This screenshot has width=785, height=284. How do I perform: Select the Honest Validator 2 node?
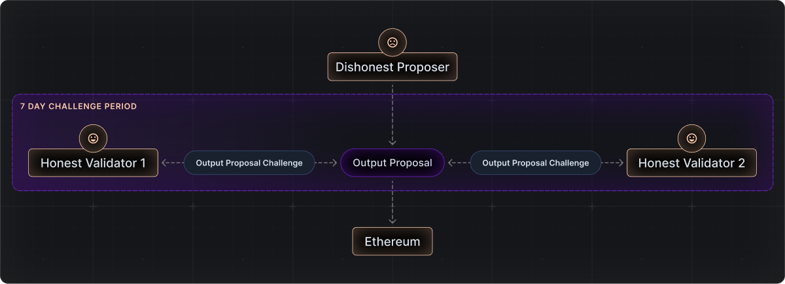691,163
